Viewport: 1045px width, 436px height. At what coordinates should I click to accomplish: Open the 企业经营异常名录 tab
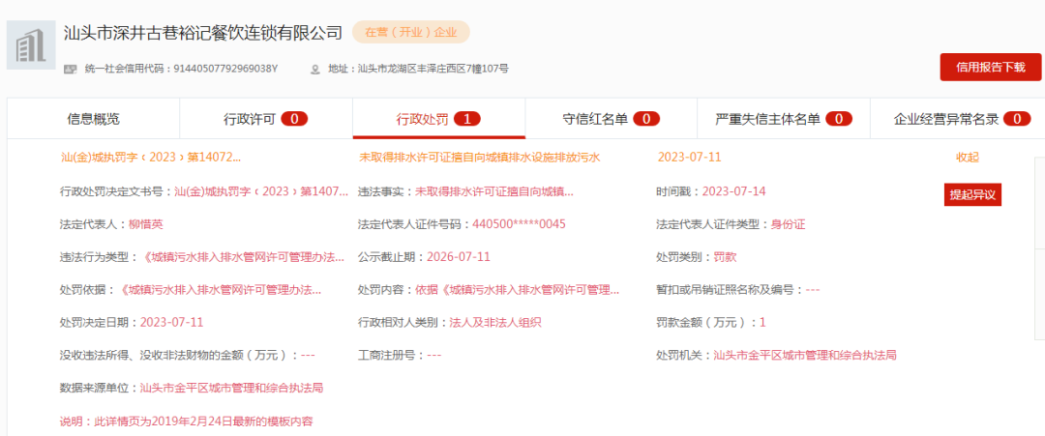pos(958,119)
